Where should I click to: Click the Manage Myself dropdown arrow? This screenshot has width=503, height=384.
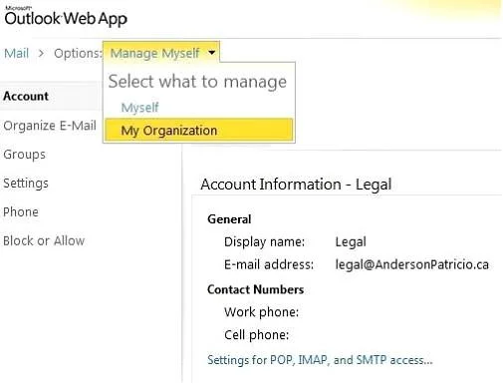211,52
